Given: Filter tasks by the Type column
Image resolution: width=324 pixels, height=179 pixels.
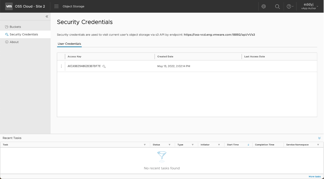Looking at the screenshot, I should click(x=192, y=145).
